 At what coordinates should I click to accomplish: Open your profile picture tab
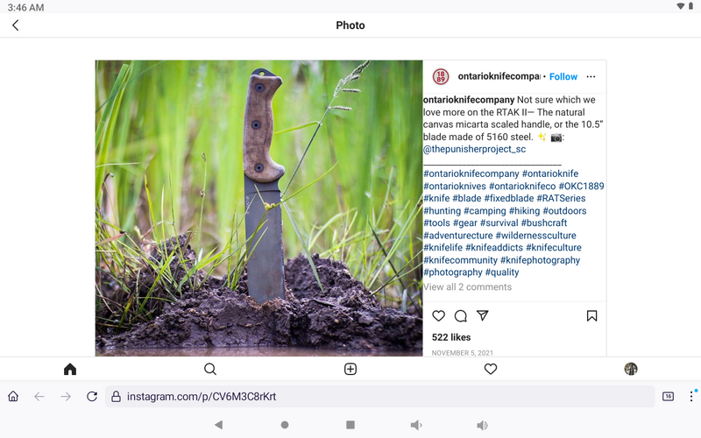click(x=631, y=369)
